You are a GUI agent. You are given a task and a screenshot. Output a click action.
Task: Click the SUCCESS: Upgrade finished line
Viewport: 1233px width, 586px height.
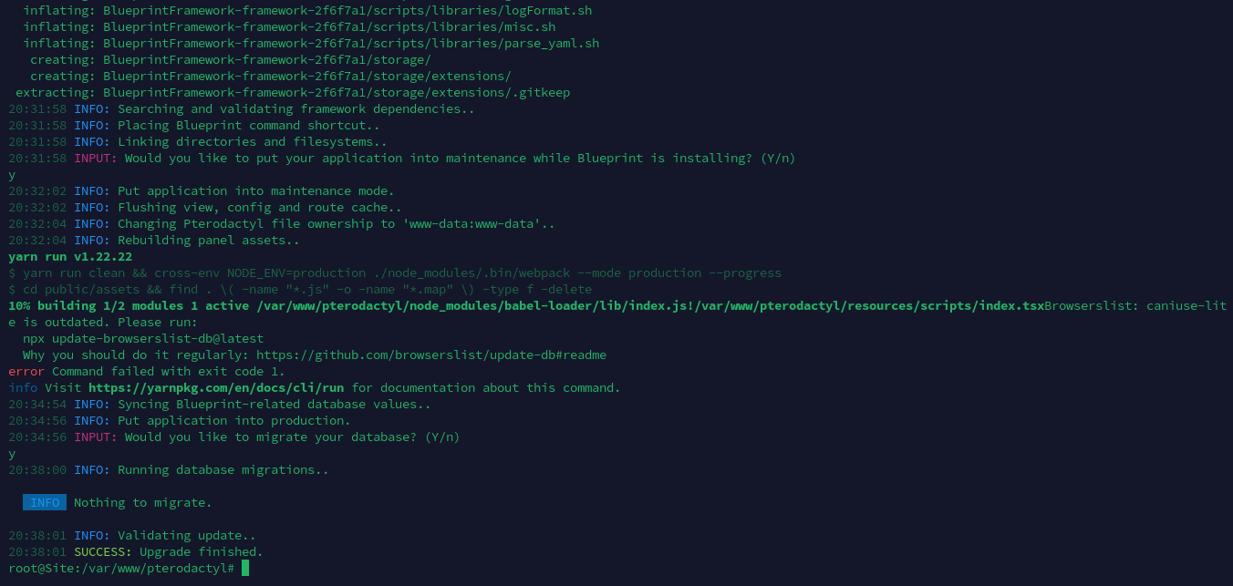(x=136, y=551)
